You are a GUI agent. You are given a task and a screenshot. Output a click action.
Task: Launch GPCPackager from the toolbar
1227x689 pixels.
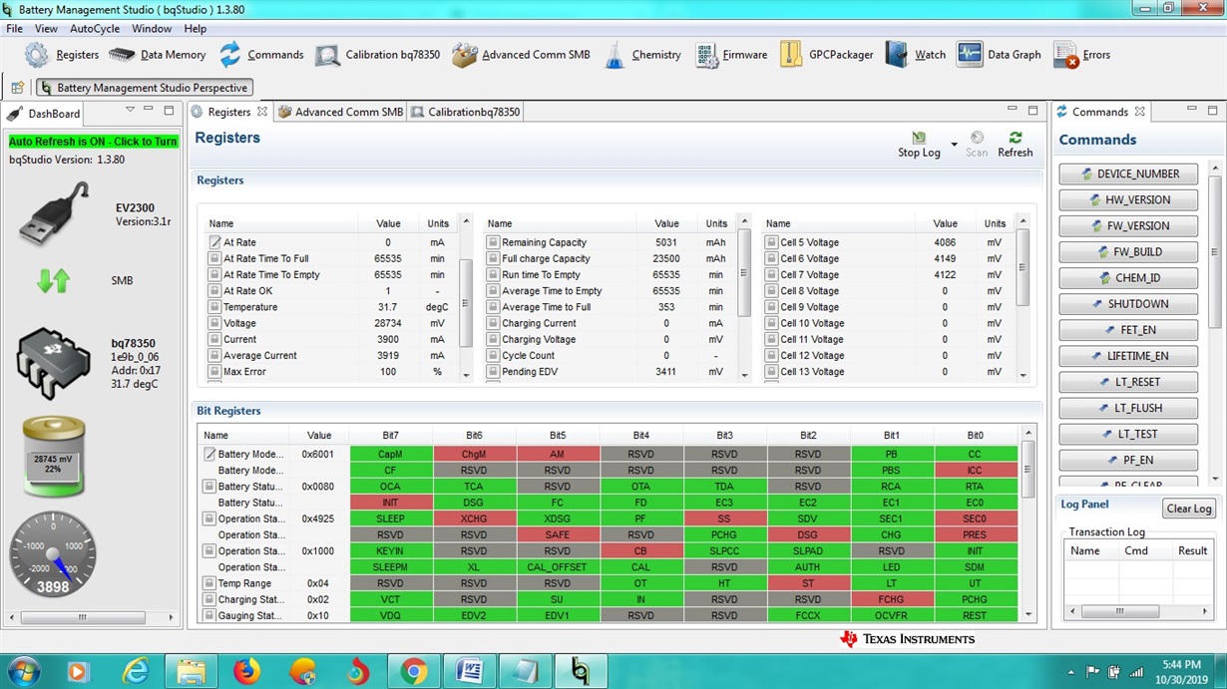coord(826,55)
